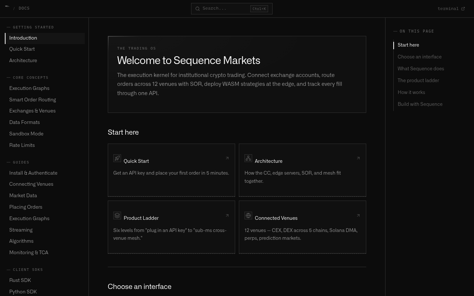Select Sandbox Mode sidebar item
Image resolution: width=474 pixels, height=296 pixels.
26,134
